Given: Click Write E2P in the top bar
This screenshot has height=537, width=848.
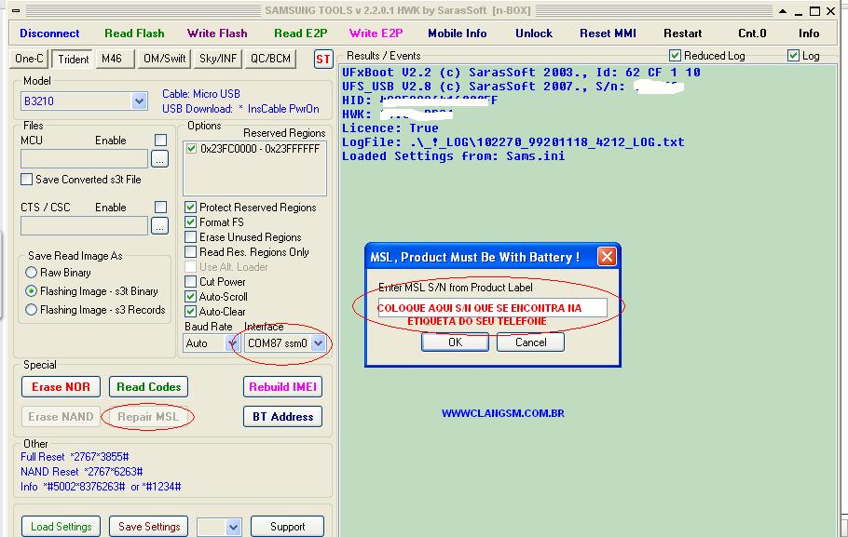Looking at the screenshot, I should tap(376, 34).
